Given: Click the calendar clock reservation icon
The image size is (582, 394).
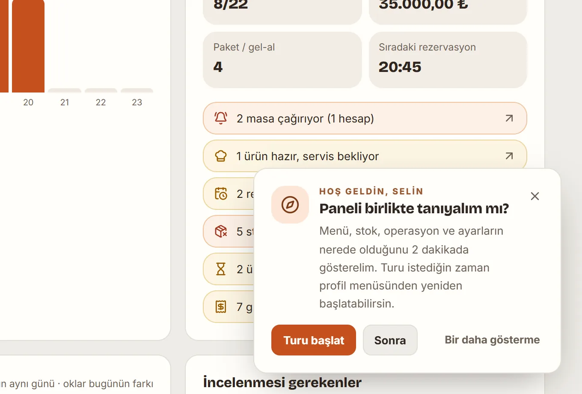Looking at the screenshot, I should tap(221, 194).
